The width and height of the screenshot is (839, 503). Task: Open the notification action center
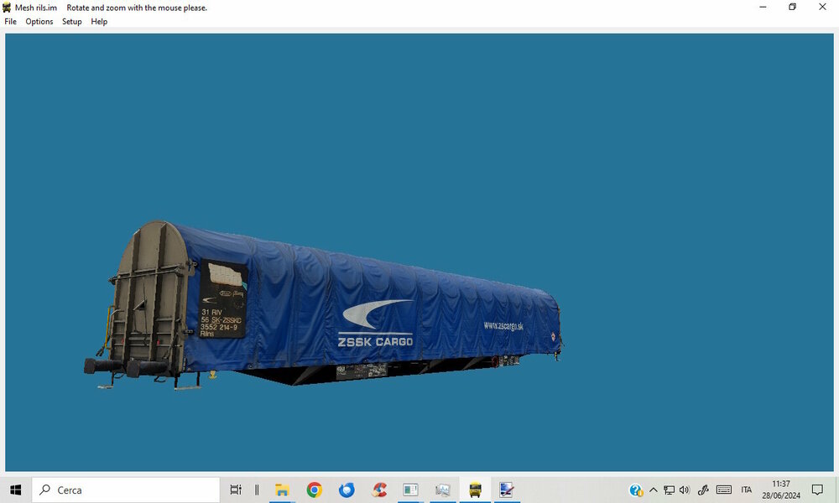tap(817, 490)
